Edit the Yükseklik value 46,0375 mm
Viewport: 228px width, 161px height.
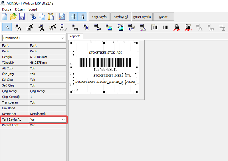click(48, 63)
